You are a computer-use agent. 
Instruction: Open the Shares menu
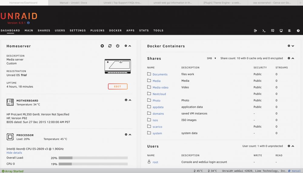tap(44, 31)
